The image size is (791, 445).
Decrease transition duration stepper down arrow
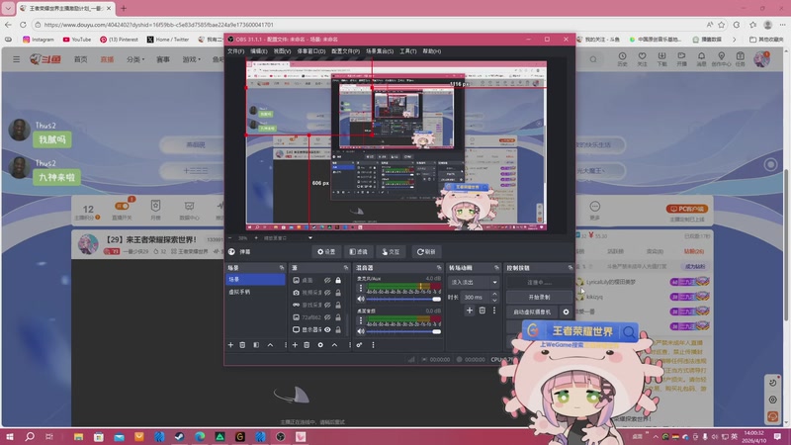[x=494, y=301]
